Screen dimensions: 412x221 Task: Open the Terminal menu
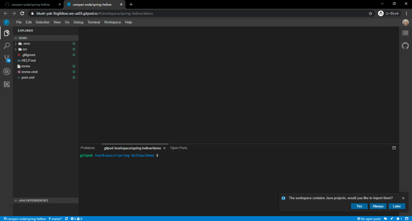[x=94, y=22]
